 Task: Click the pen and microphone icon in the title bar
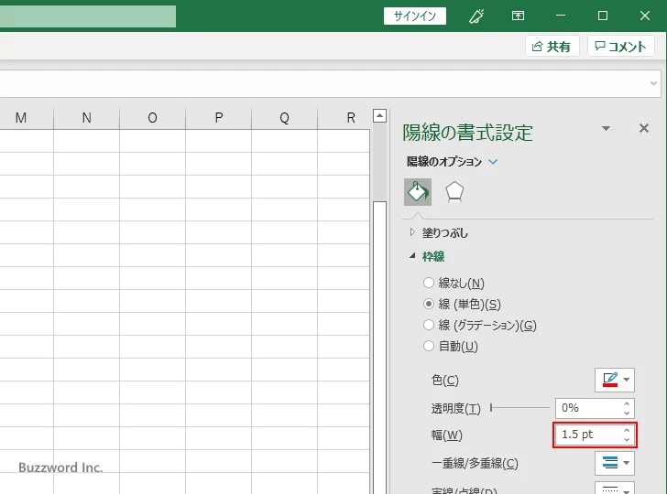tap(476, 16)
